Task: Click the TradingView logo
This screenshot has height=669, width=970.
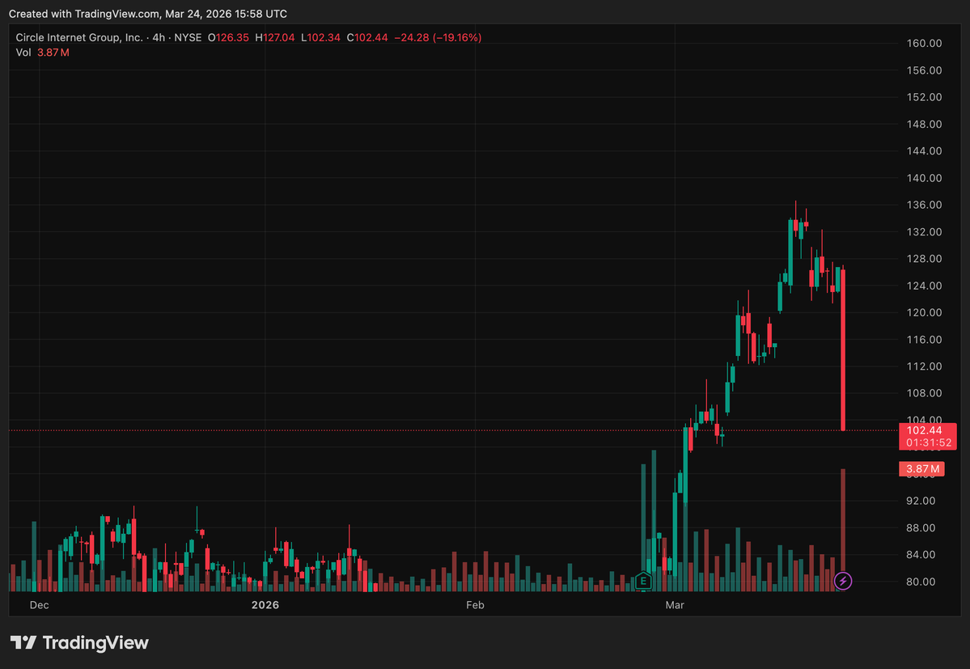Action: (80, 643)
